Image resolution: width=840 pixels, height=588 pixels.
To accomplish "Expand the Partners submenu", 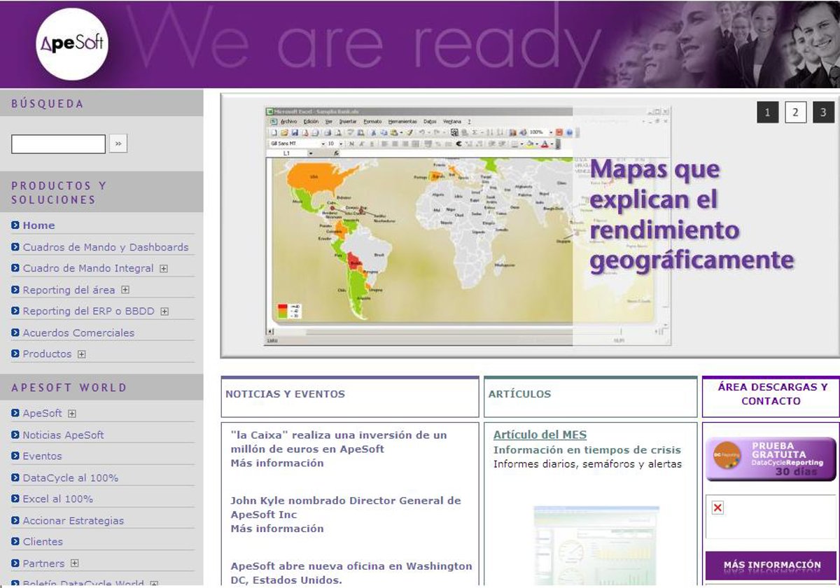I will click(75, 563).
